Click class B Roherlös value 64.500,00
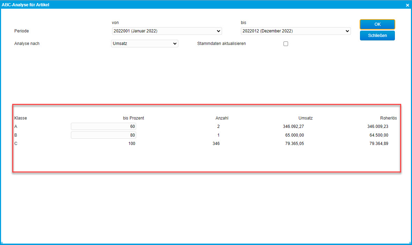This screenshot has height=245, width=412. coord(378,135)
